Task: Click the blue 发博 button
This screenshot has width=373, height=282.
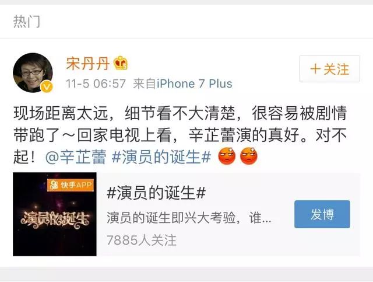Action: tap(322, 214)
